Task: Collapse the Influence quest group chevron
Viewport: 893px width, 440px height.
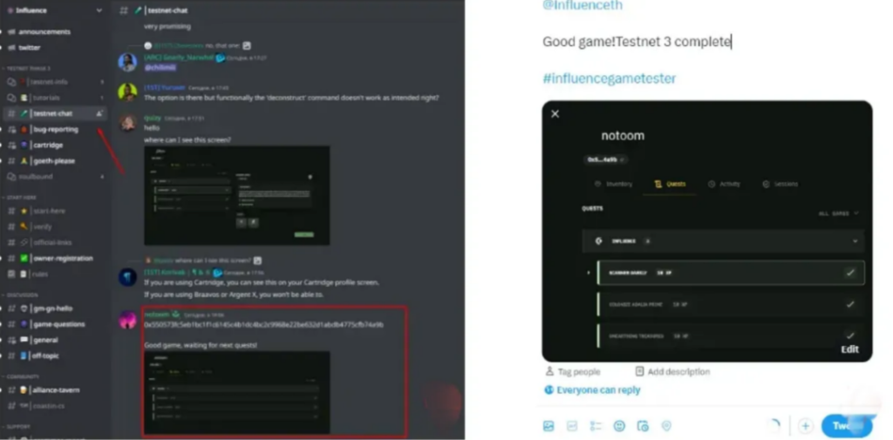Action: (855, 241)
